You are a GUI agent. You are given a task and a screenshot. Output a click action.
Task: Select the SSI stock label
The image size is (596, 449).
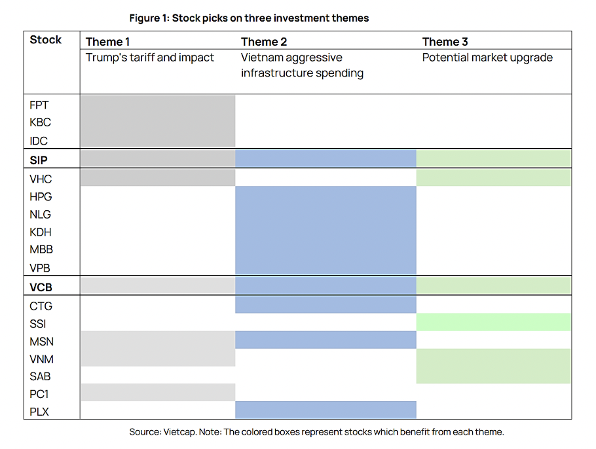tap(38, 323)
